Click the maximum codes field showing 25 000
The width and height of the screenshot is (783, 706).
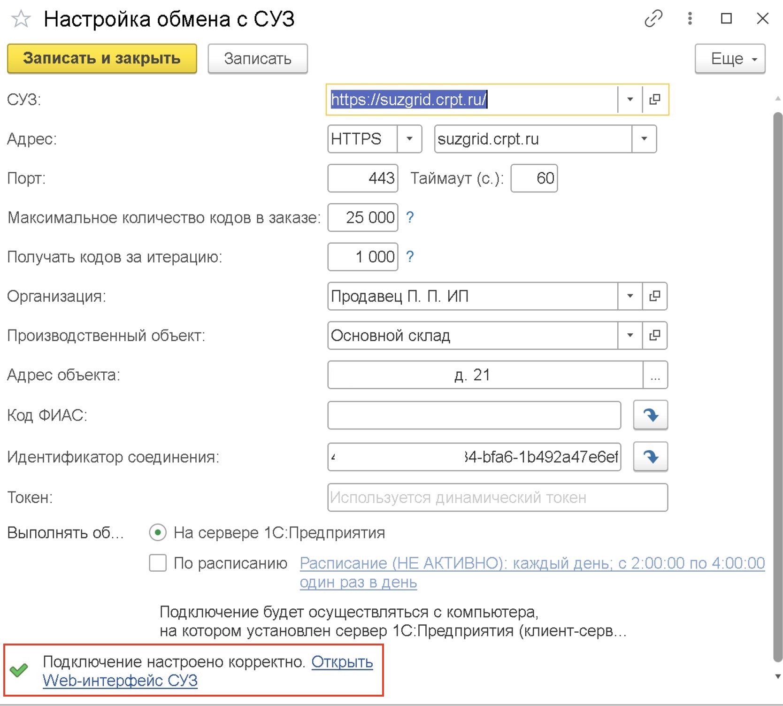point(363,217)
